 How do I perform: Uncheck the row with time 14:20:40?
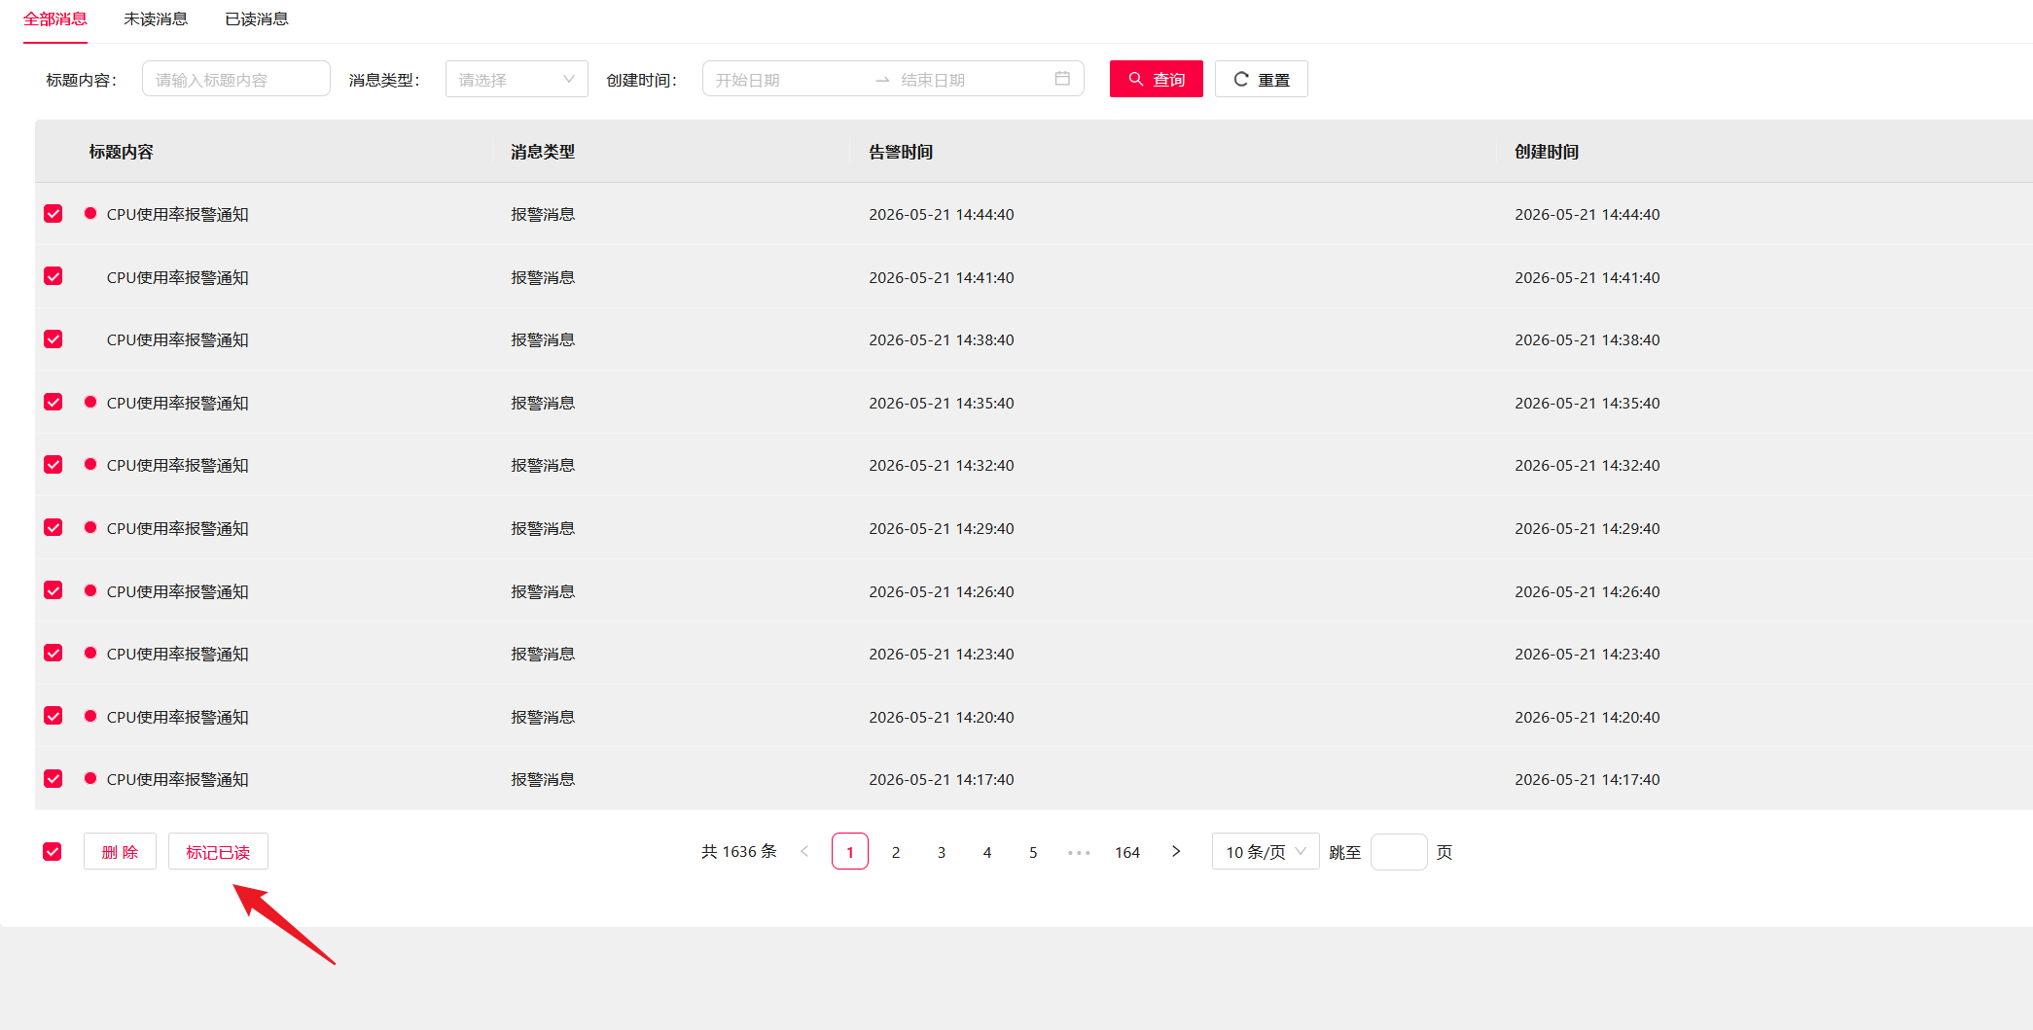pyautogui.click(x=53, y=716)
